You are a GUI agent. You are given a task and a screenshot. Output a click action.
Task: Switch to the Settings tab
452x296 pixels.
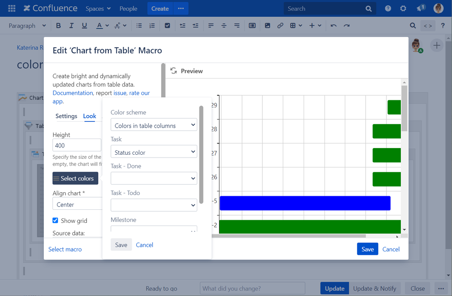click(x=67, y=116)
